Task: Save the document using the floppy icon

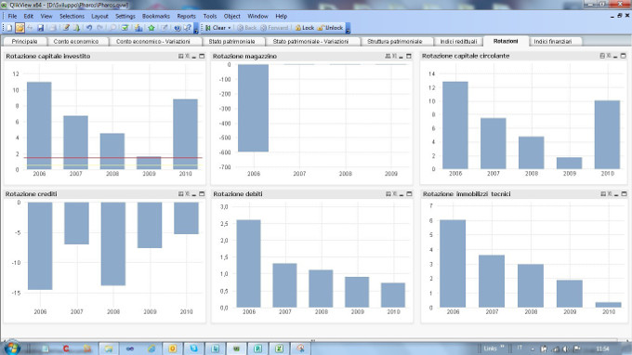Action: pos(41,28)
